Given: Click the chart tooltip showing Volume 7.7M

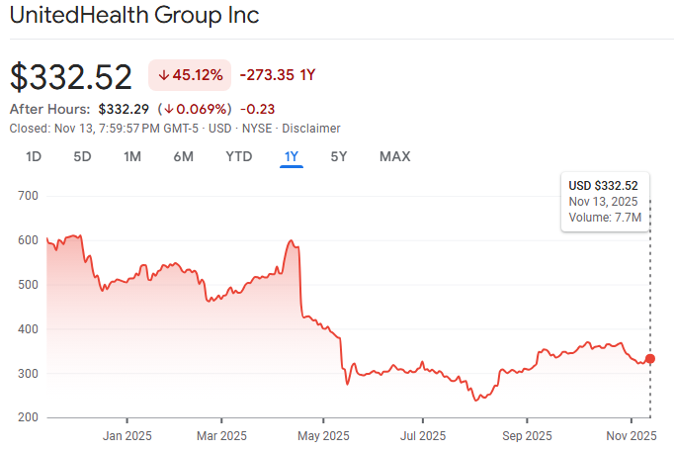Looking at the screenshot, I should click(x=603, y=202).
